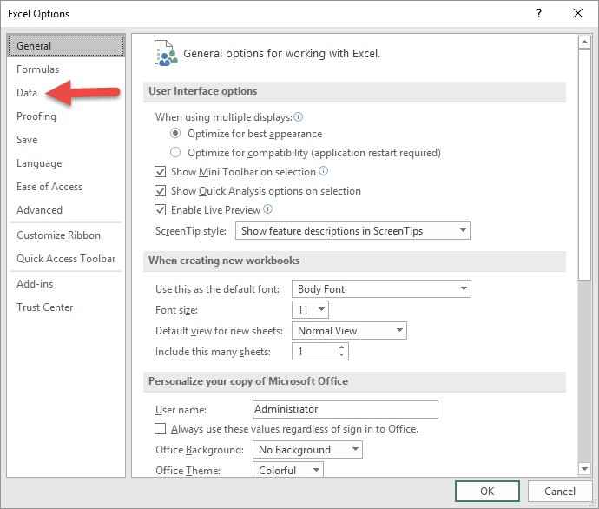Click the User Interface options heading
Image resolution: width=599 pixels, height=509 pixels.
(203, 91)
